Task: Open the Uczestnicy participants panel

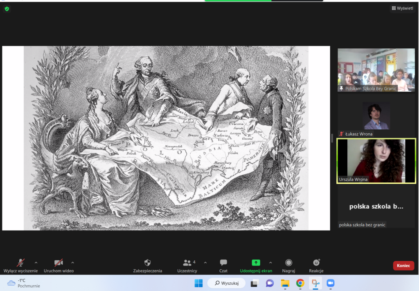Action: (x=187, y=265)
